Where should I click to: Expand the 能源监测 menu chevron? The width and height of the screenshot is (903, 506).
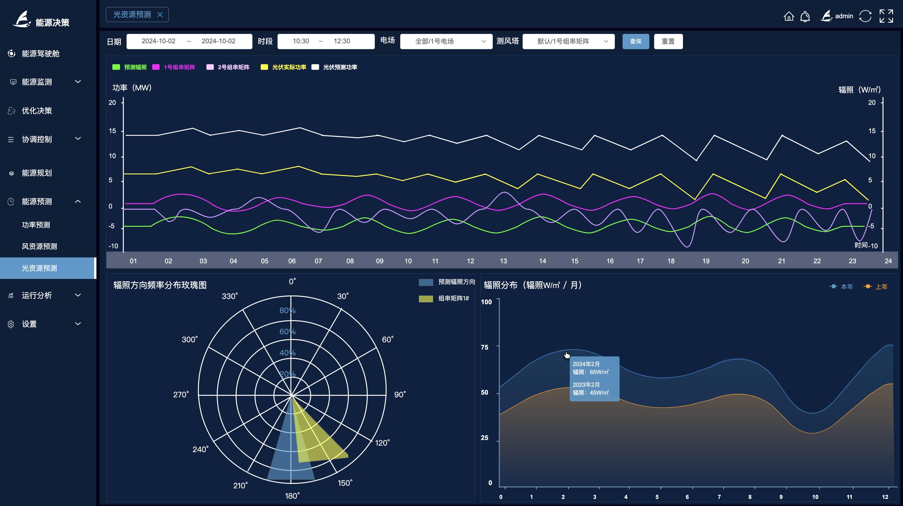click(x=78, y=82)
